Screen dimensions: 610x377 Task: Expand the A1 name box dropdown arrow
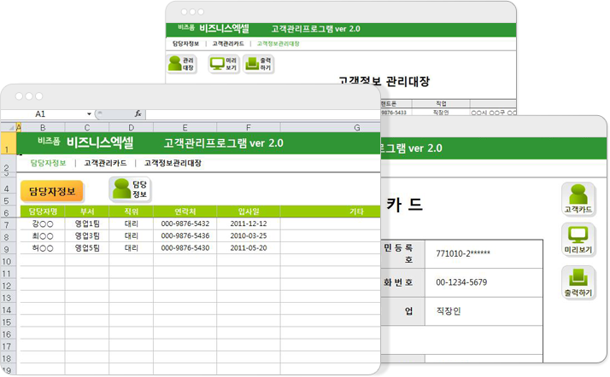tap(89, 113)
